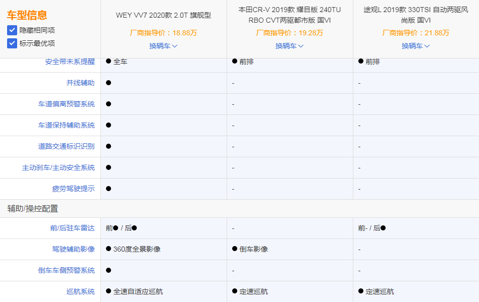The width and height of the screenshot is (479, 302).
Task: Click the 车道保持辅助系统 label
Action: click(67, 125)
